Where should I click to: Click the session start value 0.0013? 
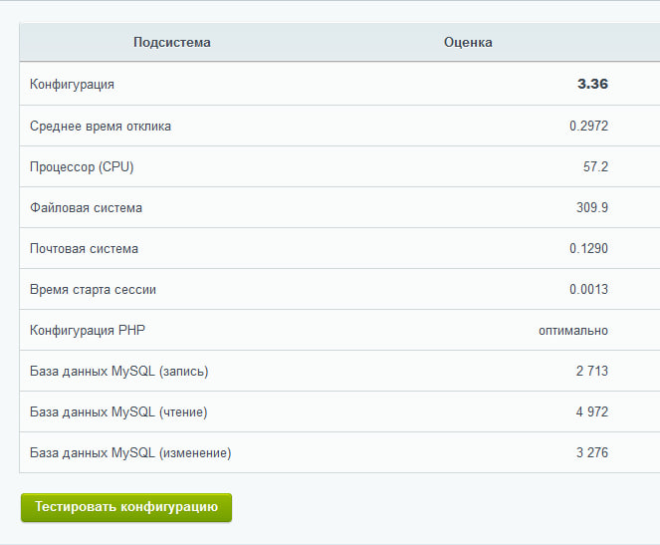[x=588, y=290]
